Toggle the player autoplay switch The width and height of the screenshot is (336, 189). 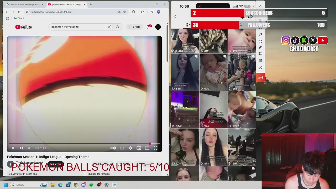[113, 148]
